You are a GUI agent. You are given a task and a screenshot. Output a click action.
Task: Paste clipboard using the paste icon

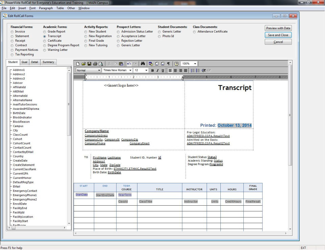pyautogui.click(x=121, y=64)
